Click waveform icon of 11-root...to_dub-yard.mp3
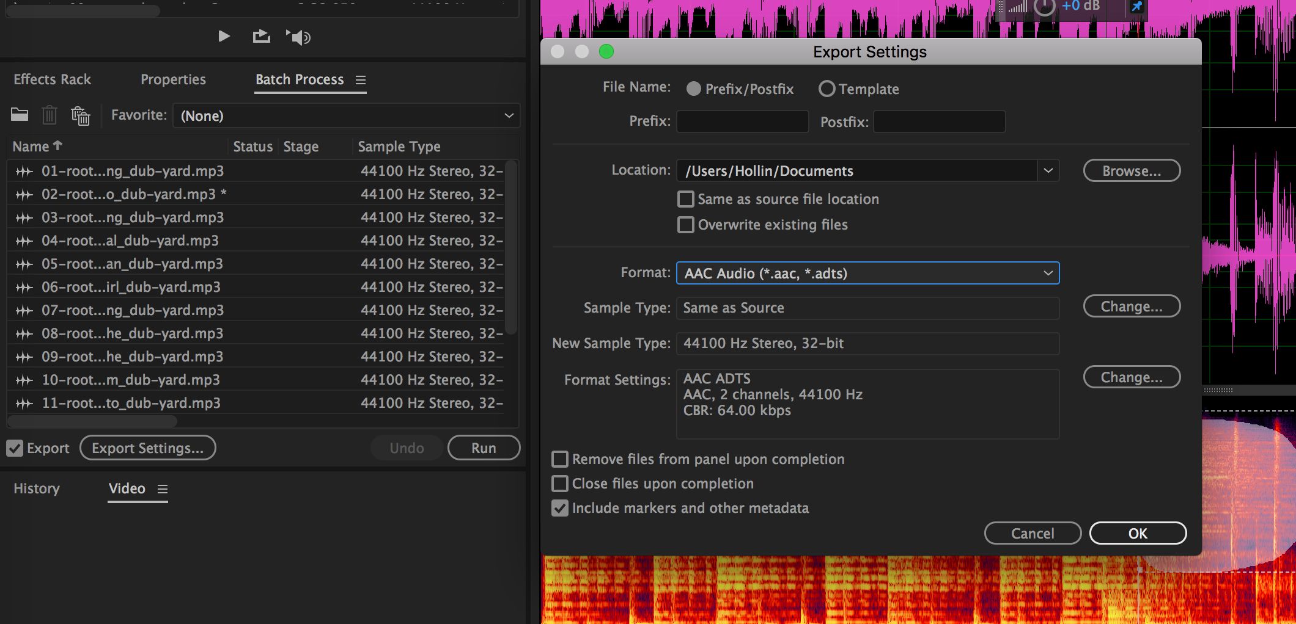1296x624 pixels. pos(24,404)
